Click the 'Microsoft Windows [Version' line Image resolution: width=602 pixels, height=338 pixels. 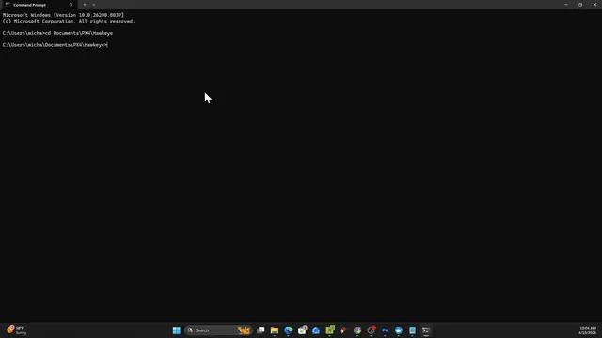pos(63,15)
